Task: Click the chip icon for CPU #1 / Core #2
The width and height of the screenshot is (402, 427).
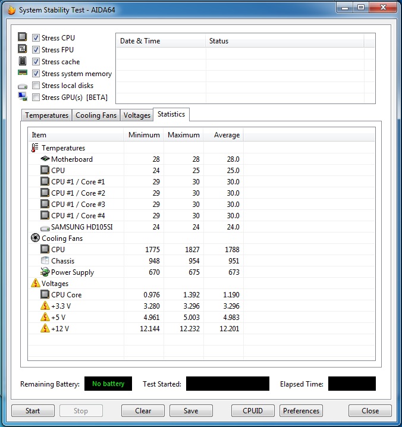Action: coord(45,193)
